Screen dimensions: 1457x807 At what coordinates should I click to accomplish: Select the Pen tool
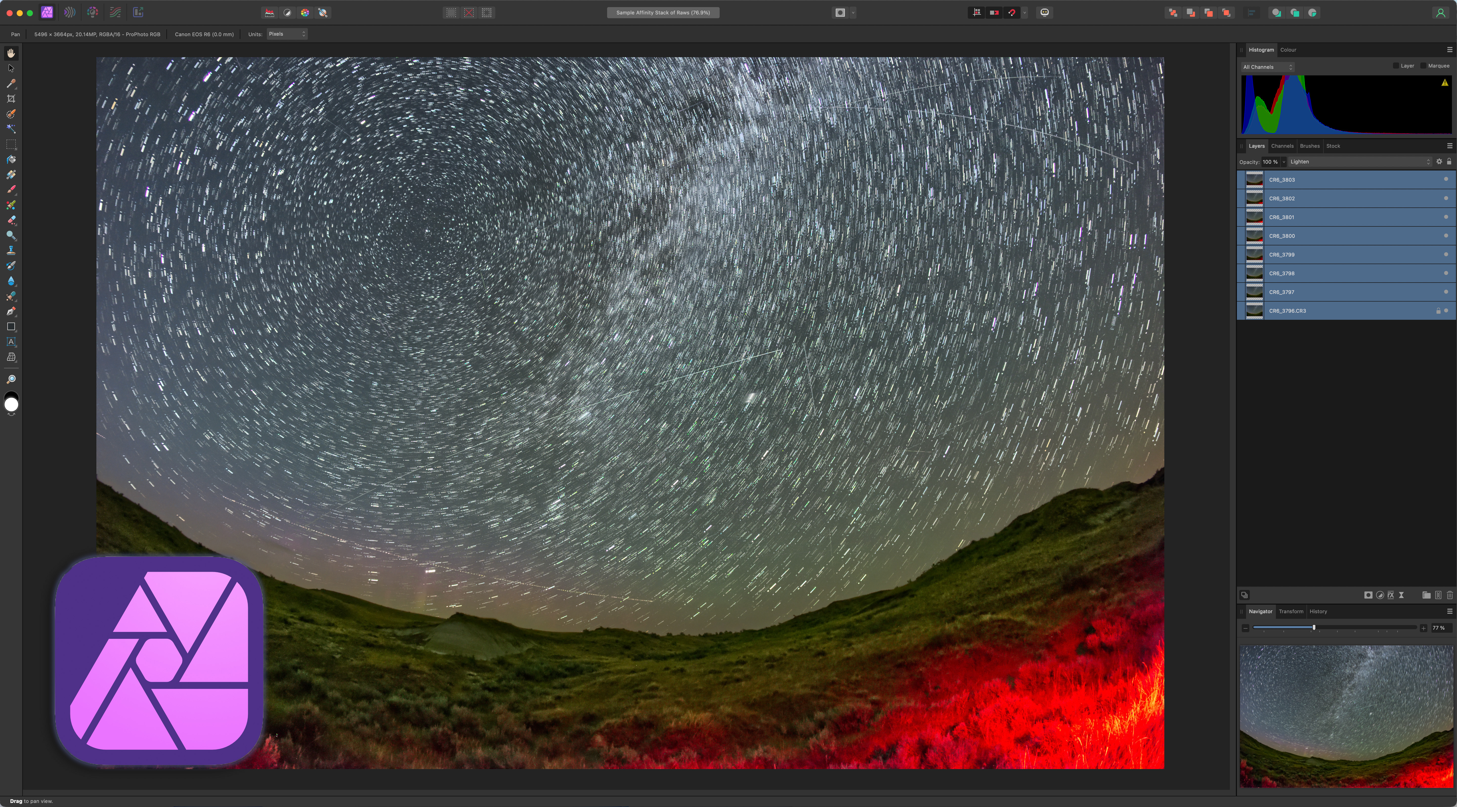coord(11,312)
